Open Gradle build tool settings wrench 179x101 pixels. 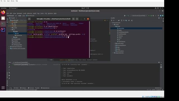(132, 20)
